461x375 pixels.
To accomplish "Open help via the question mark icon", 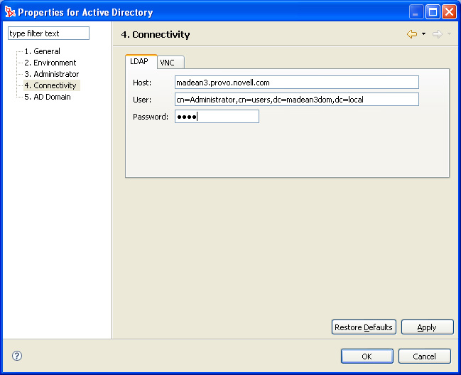I will [17, 356].
